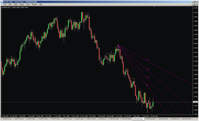The height and width of the screenshot is (121, 199).
Task: Open the Charts menu
Action: pyautogui.click(x=22, y=4)
